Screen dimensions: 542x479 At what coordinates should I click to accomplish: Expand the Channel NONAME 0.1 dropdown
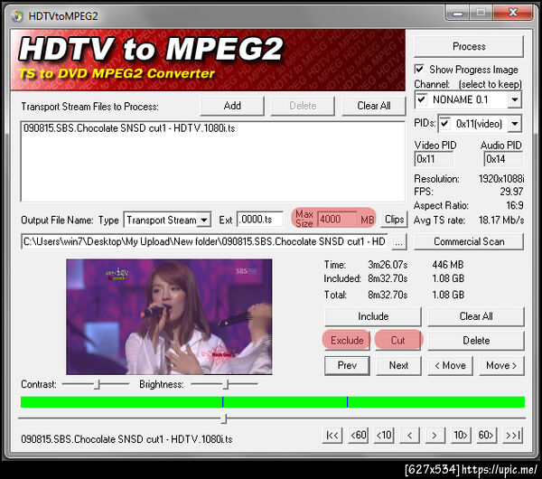[515, 99]
